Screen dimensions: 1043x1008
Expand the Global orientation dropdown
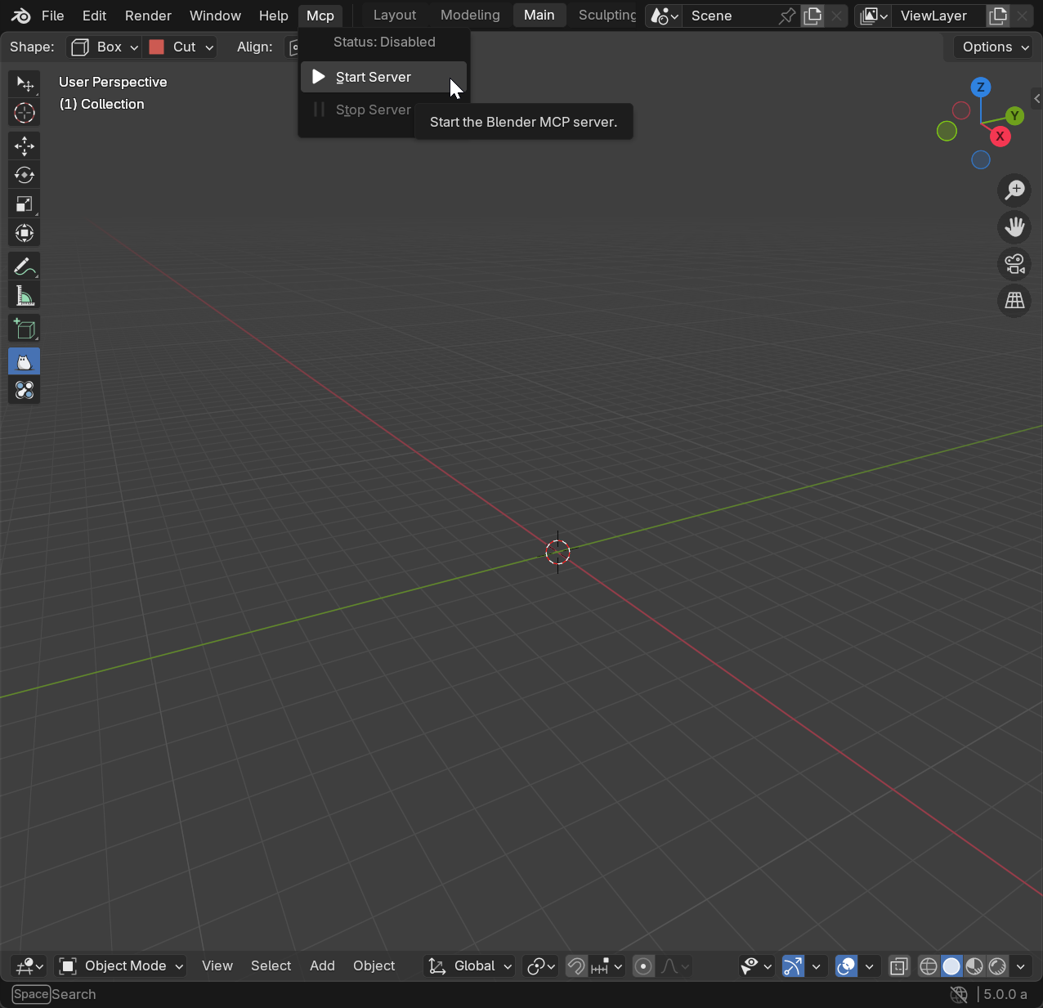pos(471,966)
